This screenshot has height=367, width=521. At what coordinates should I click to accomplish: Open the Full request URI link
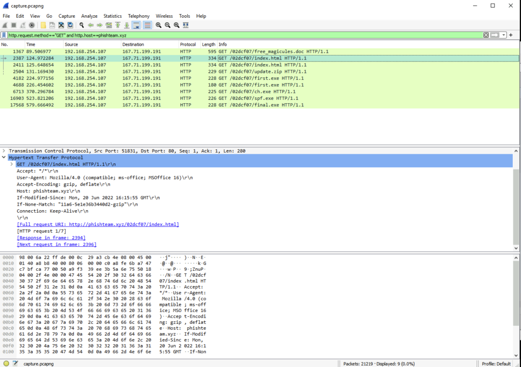click(x=98, y=224)
